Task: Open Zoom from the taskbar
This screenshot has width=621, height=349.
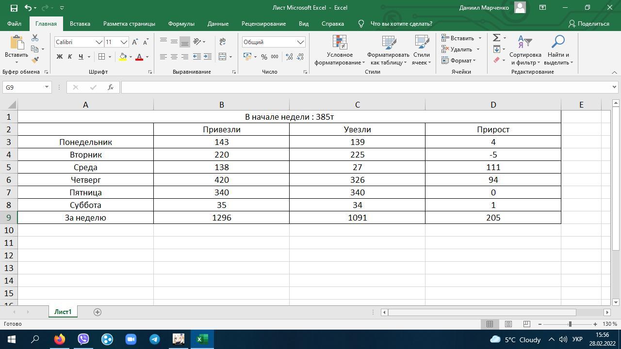Action: click(x=131, y=339)
